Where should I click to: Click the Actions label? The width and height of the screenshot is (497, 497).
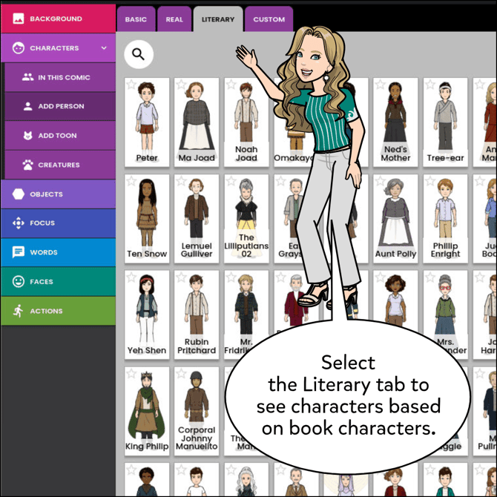46,311
